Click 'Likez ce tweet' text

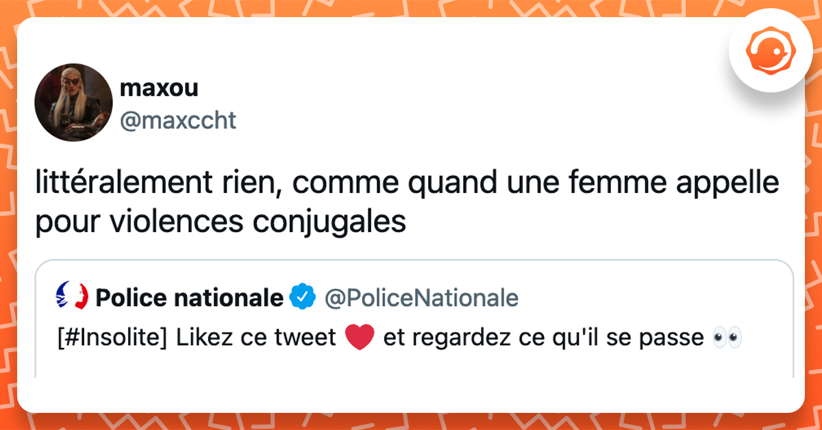pos(256,338)
